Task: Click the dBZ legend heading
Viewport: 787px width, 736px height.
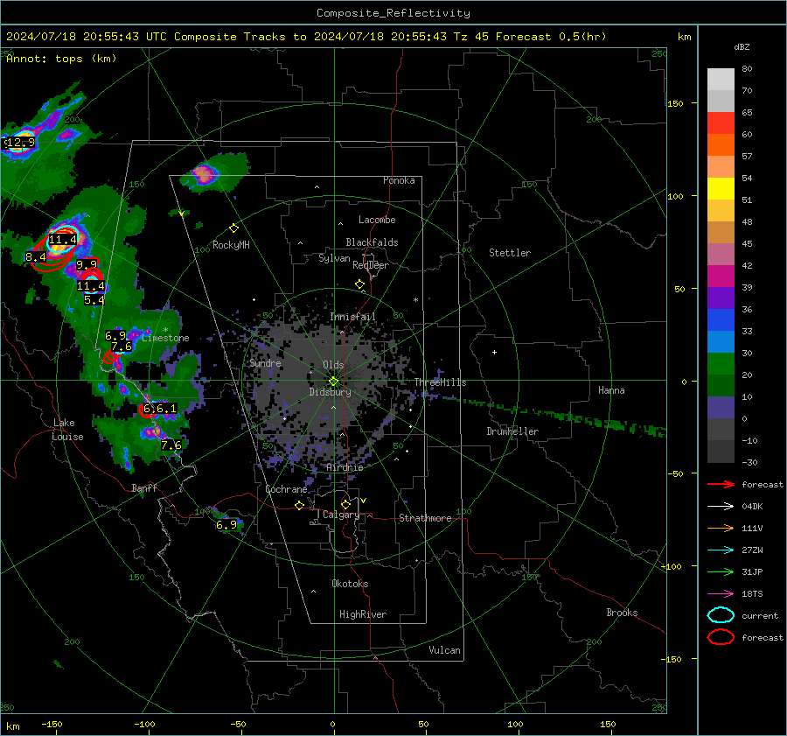Action: [x=742, y=46]
